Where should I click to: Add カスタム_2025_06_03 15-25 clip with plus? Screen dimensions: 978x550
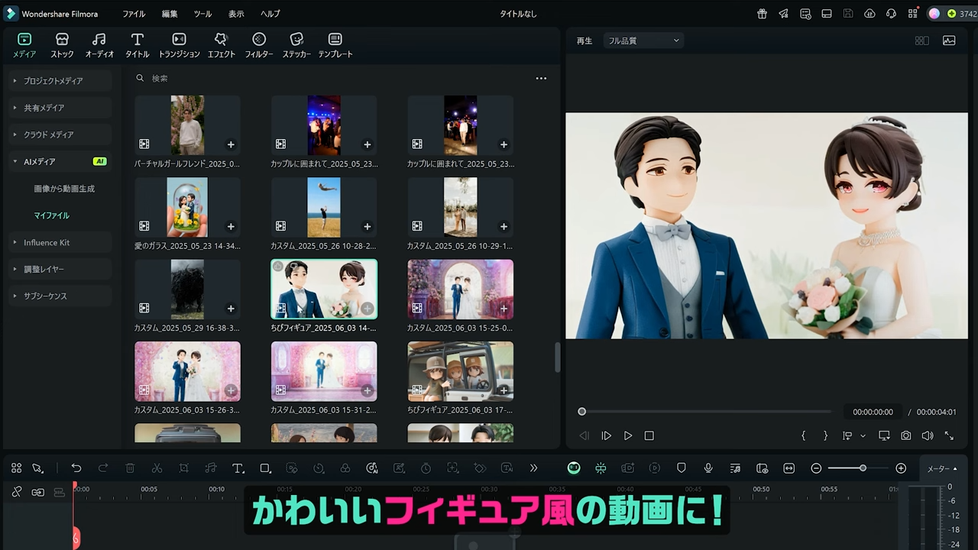coord(504,309)
